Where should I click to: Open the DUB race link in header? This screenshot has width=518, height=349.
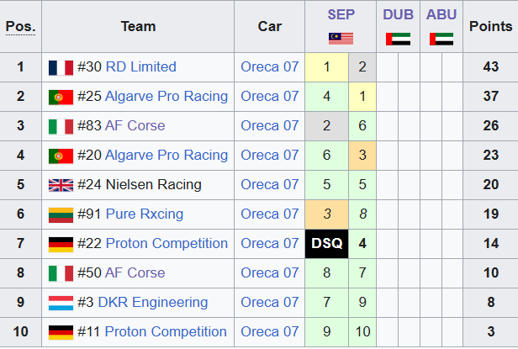click(398, 14)
